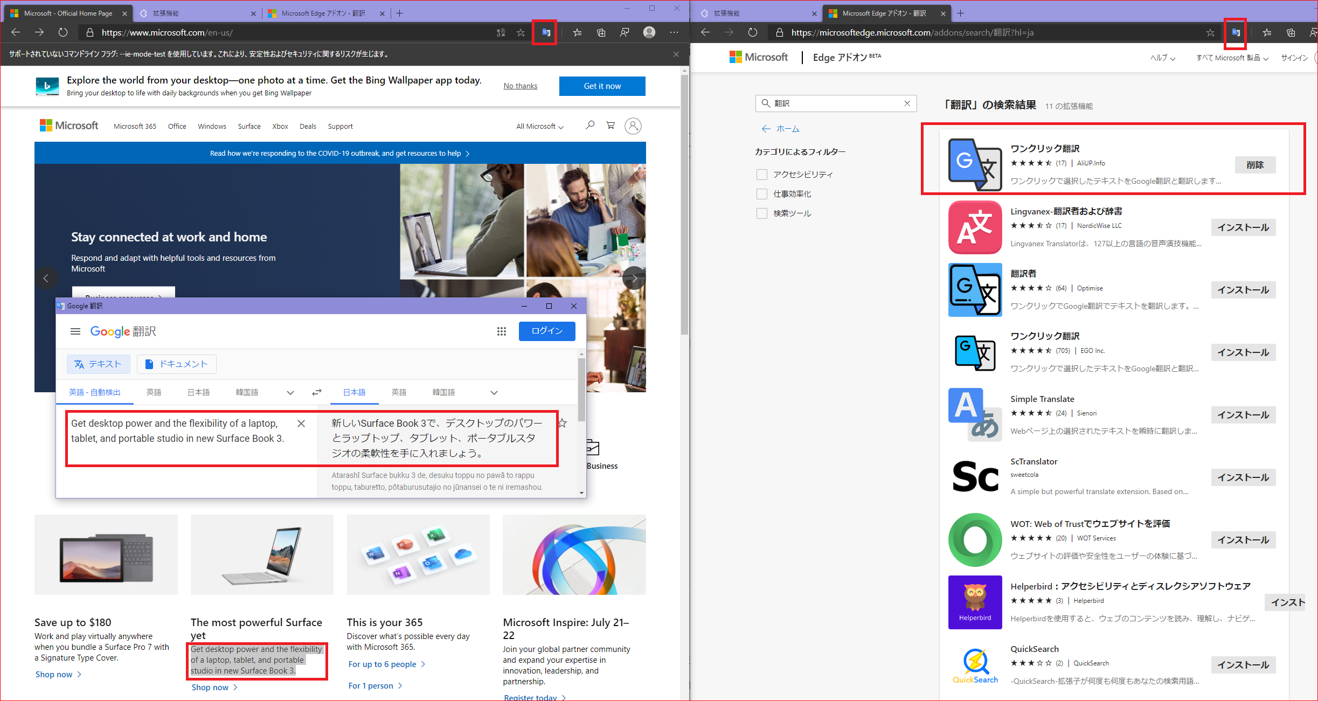This screenshot has height=701, width=1318.
Task: Click the ホーム back link on add-ons page
Action: click(780, 129)
